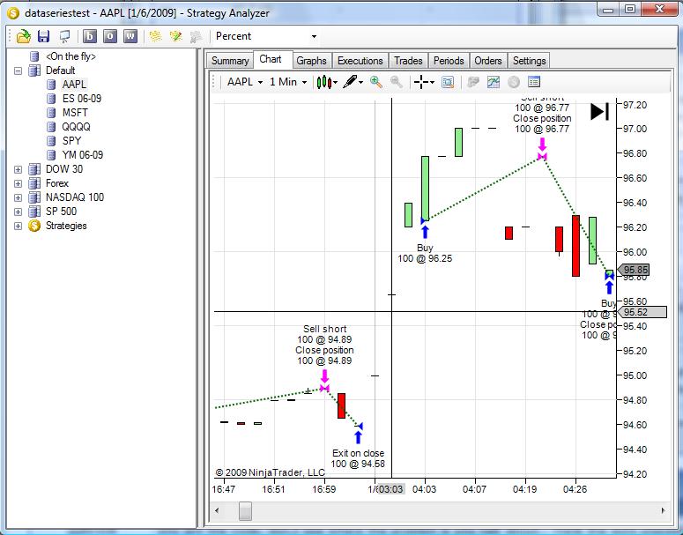This screenshot has width=683, height=535.
Task: Click the chart scrollbar left arrow
Action: coord(217,510)
